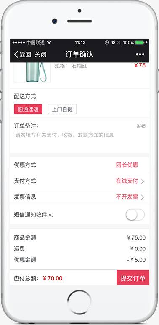
Task: Toggle 短信通知收件人 switch on
Action: pyautogui.click(x=135, y=215)
